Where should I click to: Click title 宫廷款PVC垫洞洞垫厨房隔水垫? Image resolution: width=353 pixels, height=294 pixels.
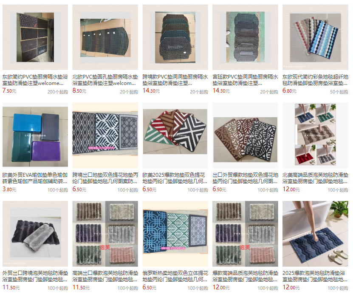(245, 80)
